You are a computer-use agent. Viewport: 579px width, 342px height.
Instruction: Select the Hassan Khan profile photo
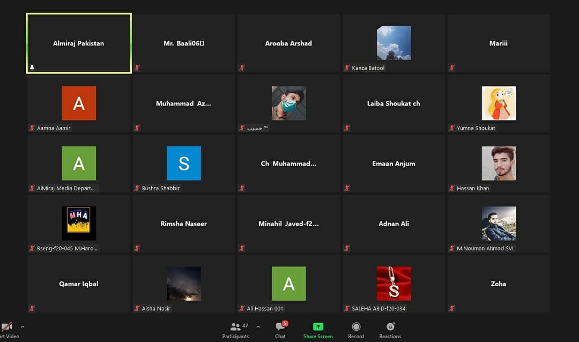499,163
